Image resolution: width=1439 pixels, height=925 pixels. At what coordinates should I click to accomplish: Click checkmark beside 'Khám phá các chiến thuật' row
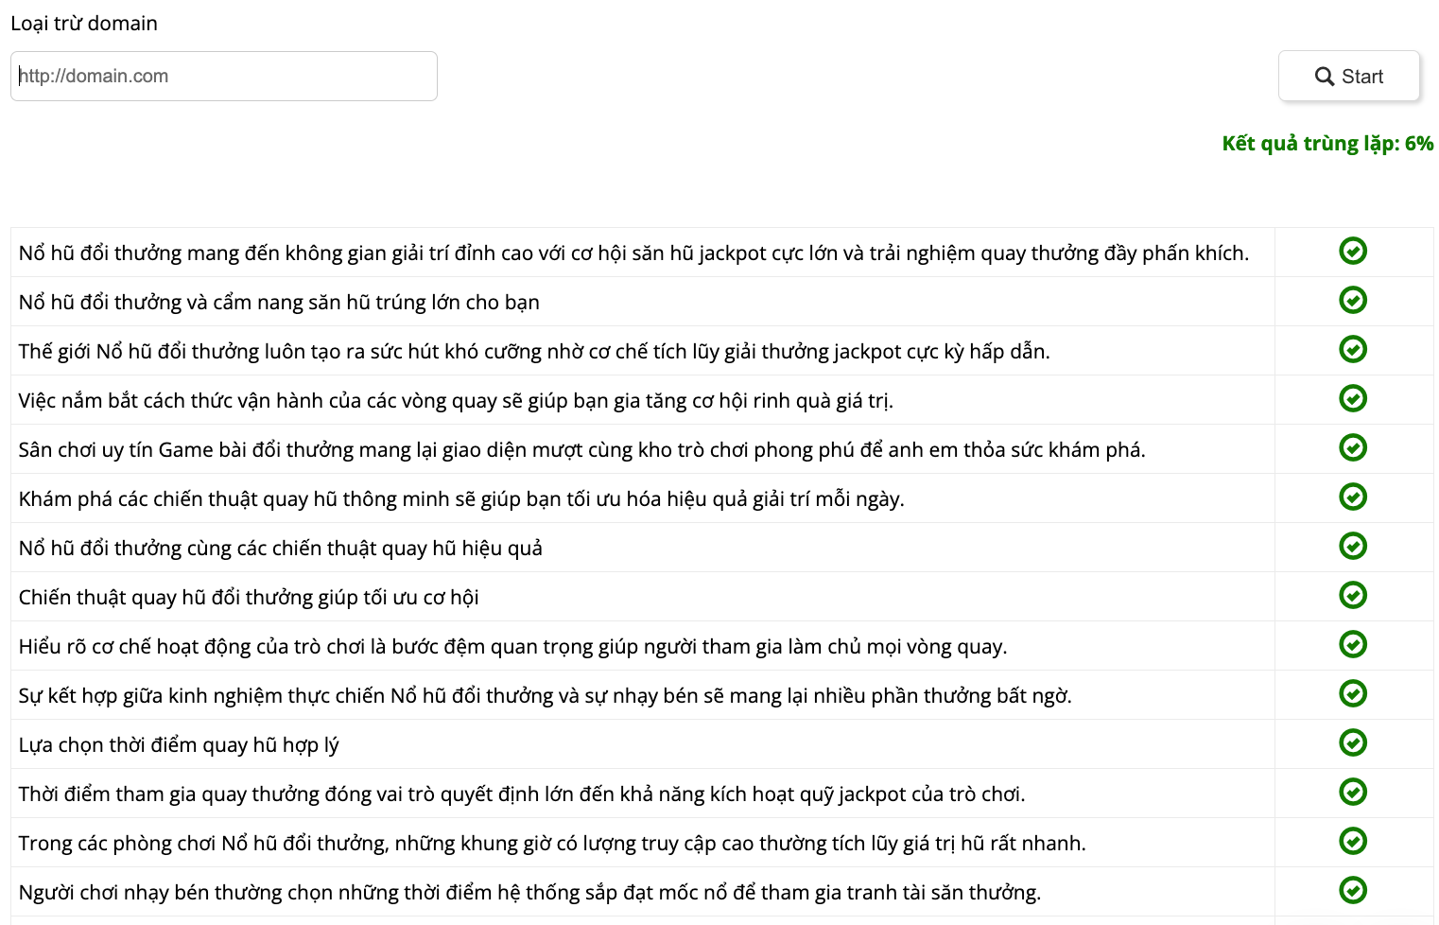(x=1353, y=497)
